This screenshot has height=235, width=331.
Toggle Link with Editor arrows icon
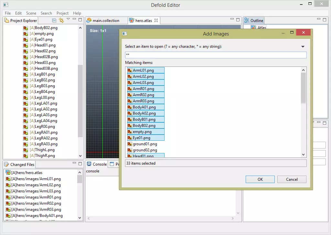click(x=61, y=20)
